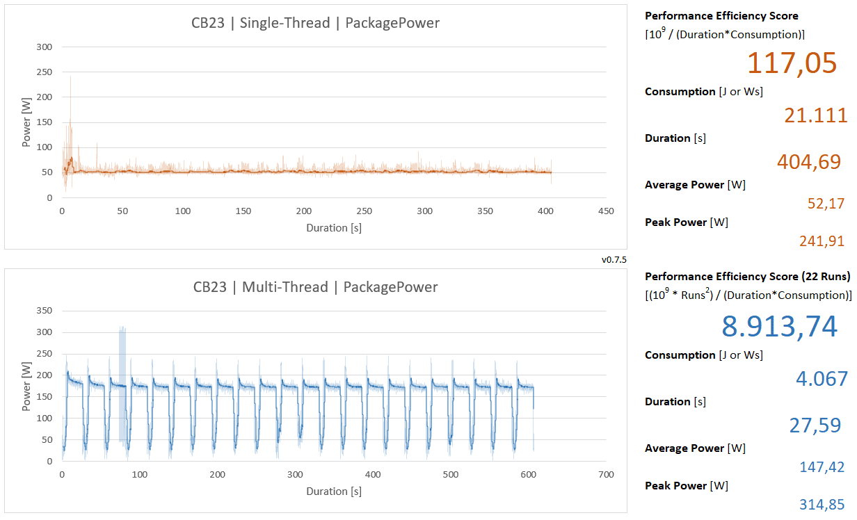Click the 450 tick on single-thread duration axis
Viewport: 857px width, 520px height.
[606, 211]
